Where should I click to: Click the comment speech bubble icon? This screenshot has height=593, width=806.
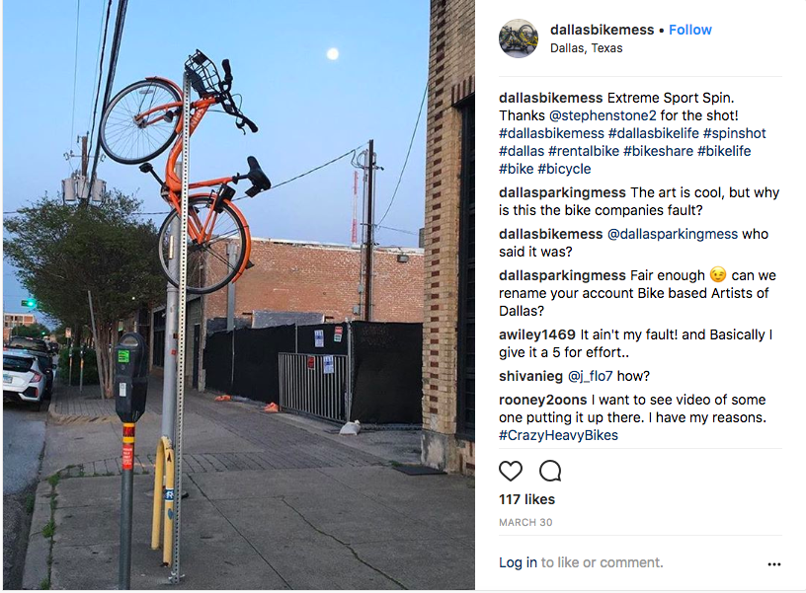click(x=550, y=471)
